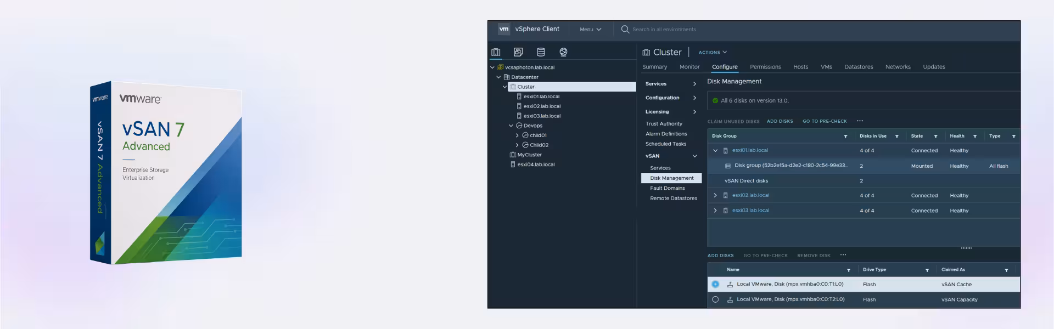This screenshot has height=329, width=1054.
Task: Click the filter icon in Disk Group column
Action: [845, 137]
